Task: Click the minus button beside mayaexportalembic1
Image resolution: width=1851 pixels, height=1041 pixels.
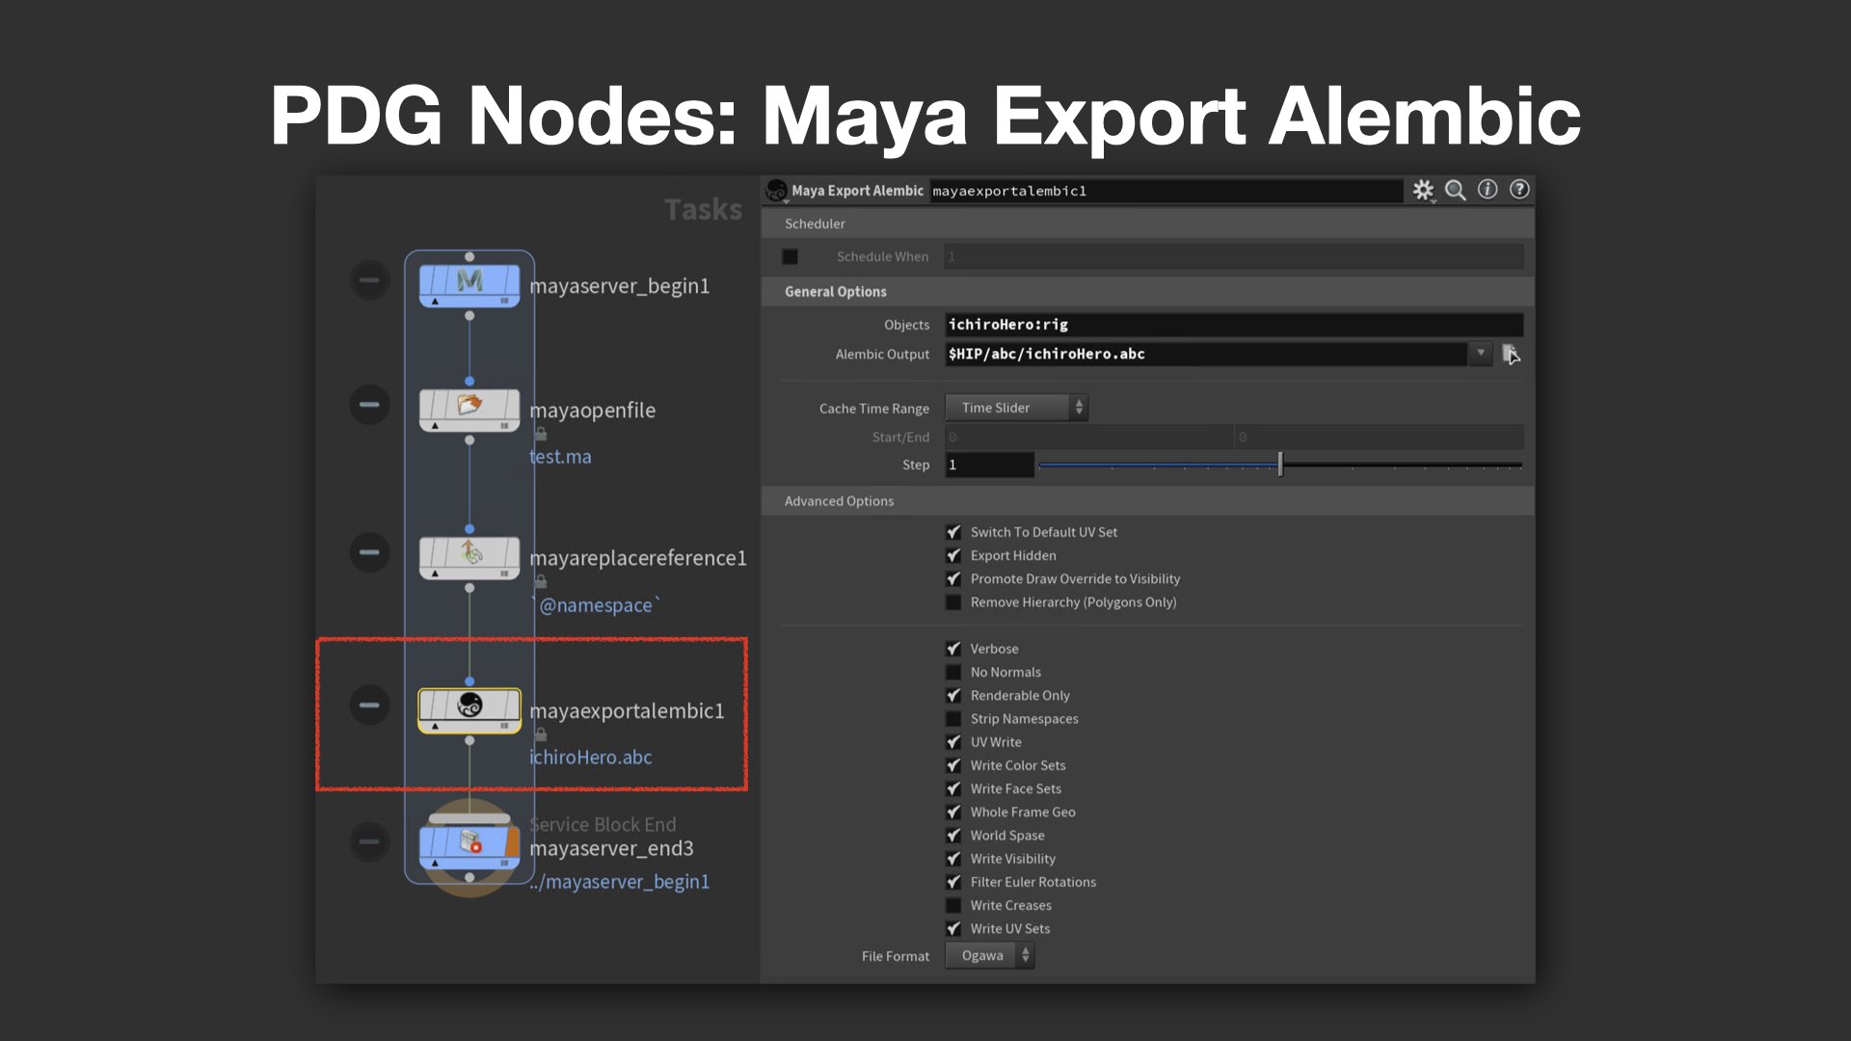Action: 369,705
